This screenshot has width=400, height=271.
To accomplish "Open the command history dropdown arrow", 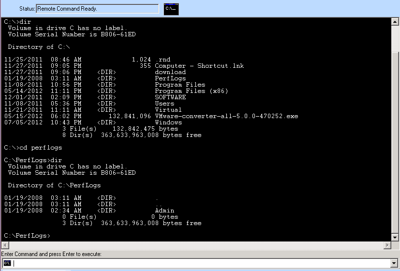I will click(x=394, y=263).
